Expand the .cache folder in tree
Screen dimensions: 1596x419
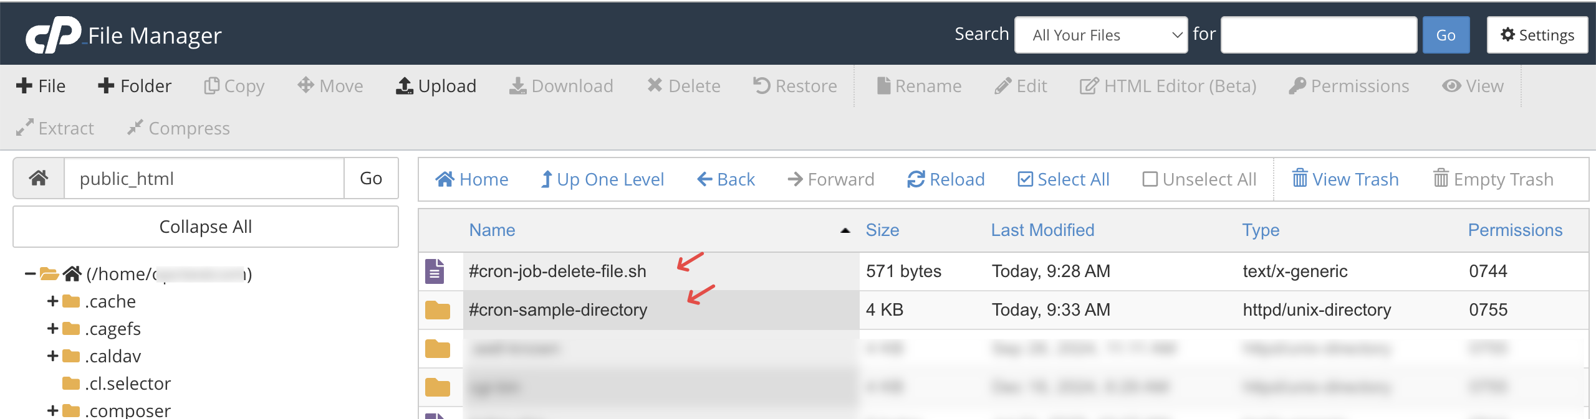[x=53, y=301]
